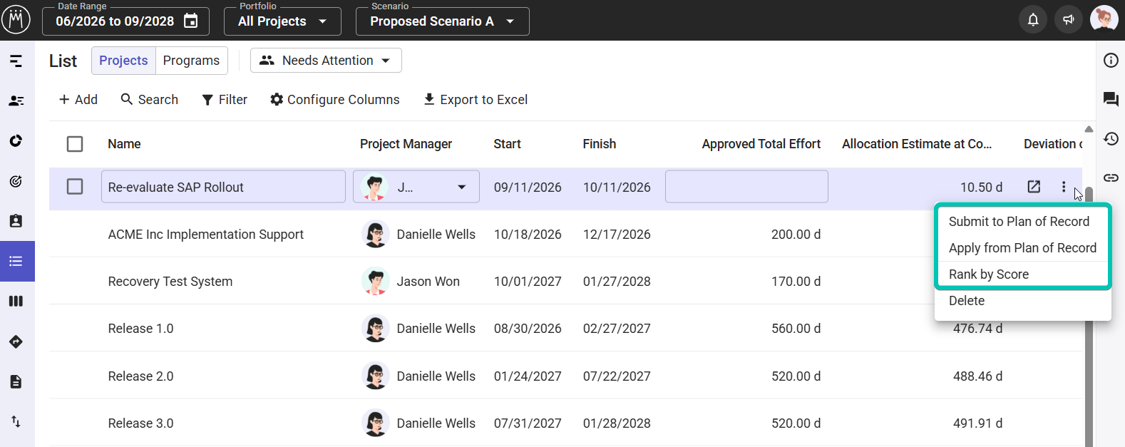Open the info panel icon
The width and height of the screenshot is (1125, 447).
click(x=1111, y=61)
